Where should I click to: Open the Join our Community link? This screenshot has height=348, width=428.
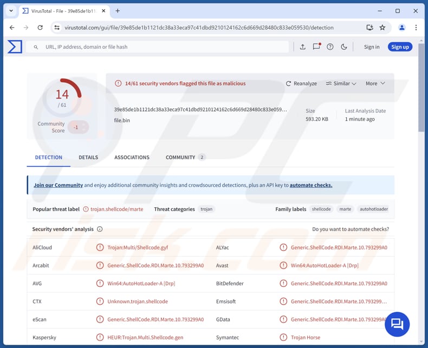(x=58, y=185)
